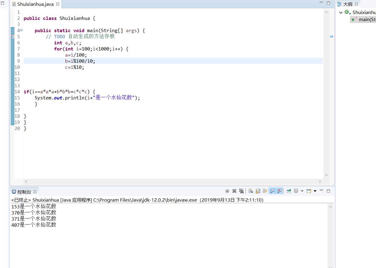Click the 'int a,b,c;' declaration line
The width and height of the screenshot is (376, 268).
pyautogui.click(x=68, y=43)
